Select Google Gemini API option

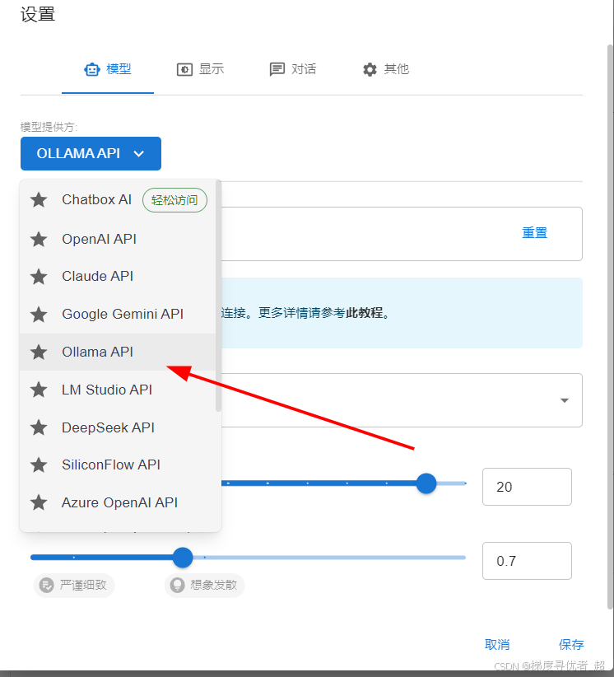click(118, 315)
